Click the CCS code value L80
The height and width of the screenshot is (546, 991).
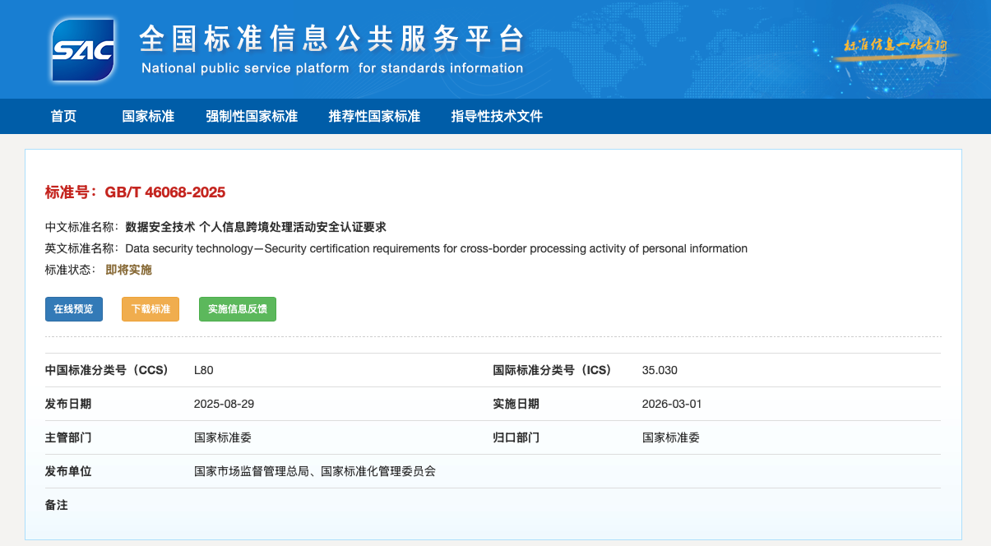203,370
